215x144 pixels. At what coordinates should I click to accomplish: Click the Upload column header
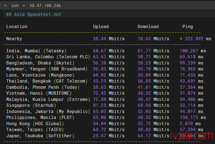pos(101,26)
